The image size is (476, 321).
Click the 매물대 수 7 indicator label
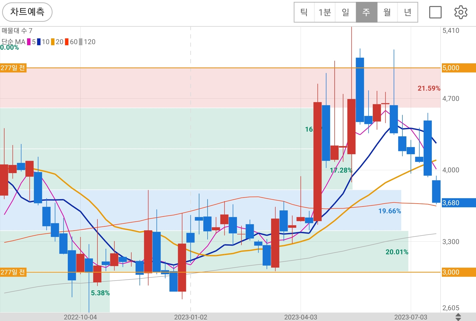pyautogui.click(x=17, y=31)
